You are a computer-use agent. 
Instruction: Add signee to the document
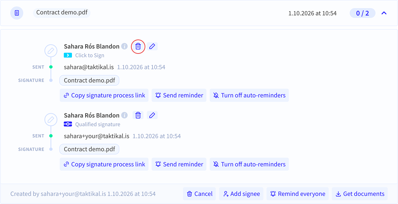[241, 194]
